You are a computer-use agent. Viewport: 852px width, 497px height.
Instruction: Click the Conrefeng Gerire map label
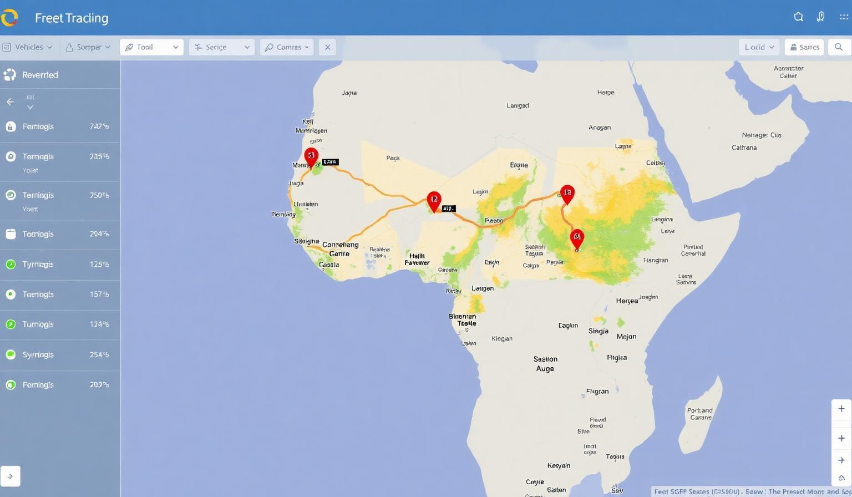[340, 249]
